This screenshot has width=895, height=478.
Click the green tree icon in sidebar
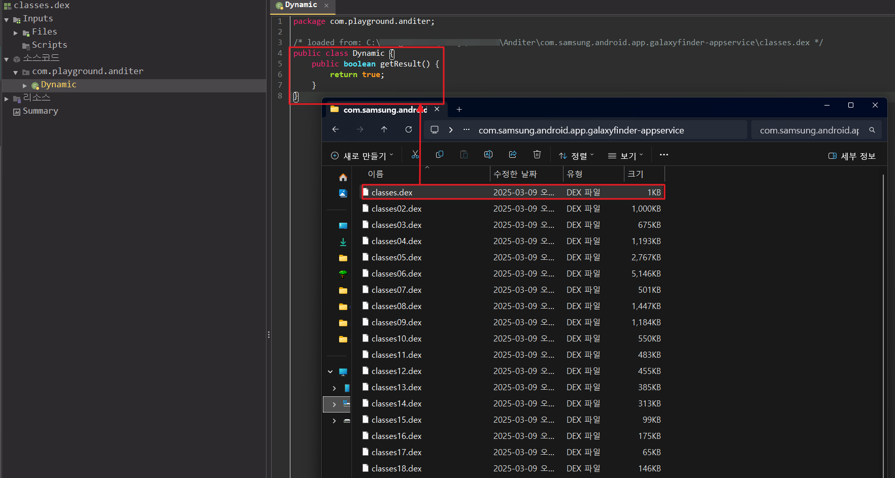(x=343, y=274)
